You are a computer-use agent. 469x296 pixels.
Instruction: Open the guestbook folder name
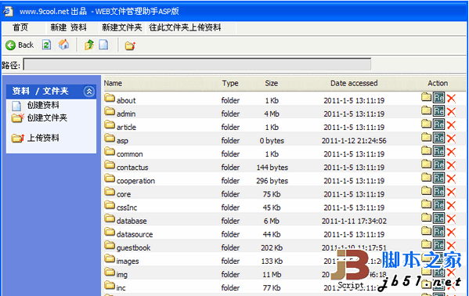pyautogui.click(x=133, y=248)
